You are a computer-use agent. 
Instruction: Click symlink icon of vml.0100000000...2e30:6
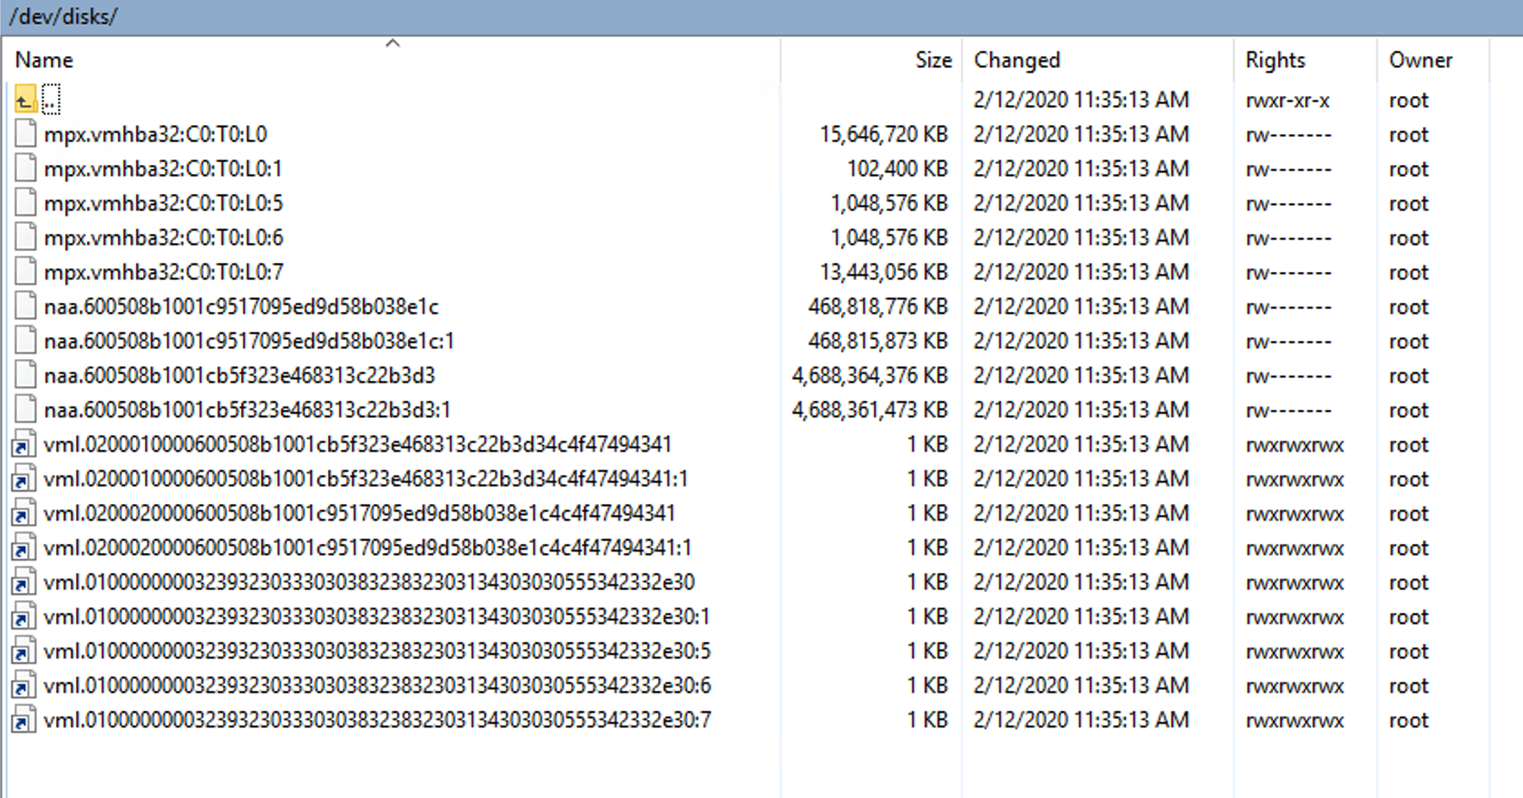[x=24, y=686]
